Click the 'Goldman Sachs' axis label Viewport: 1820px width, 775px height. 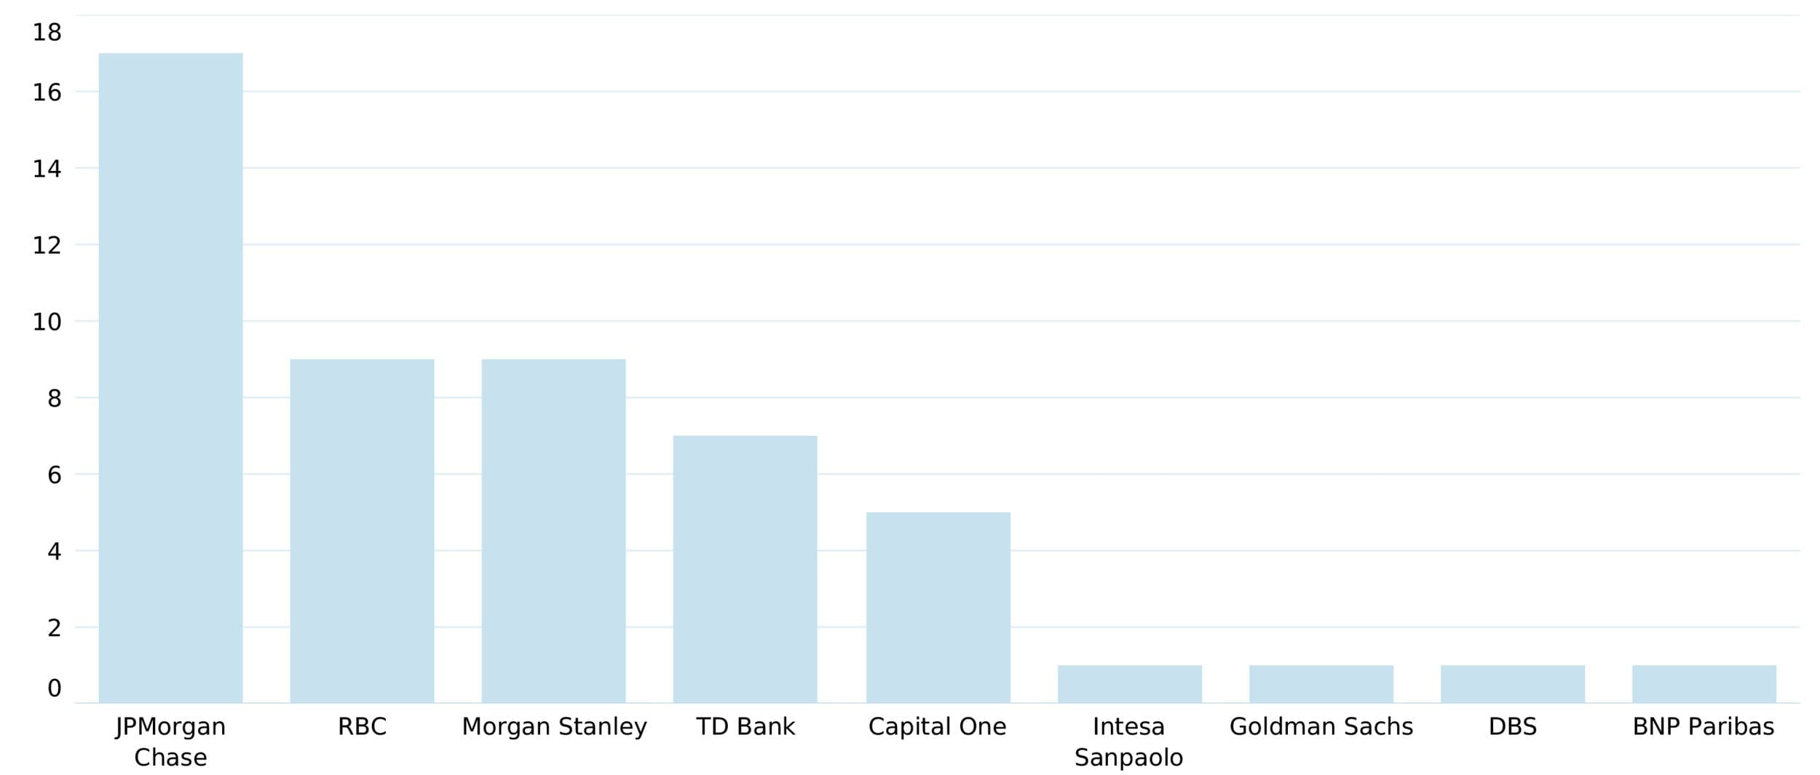click(1321, 726)
